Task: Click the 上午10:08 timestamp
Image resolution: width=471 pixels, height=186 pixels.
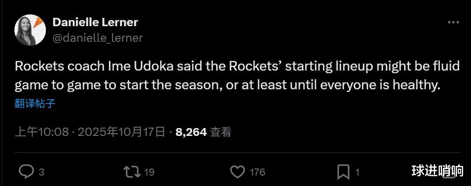Action: coord(42,132)
